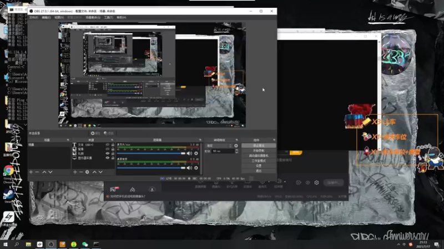Move source down in Sources panel
This screenshot has width=444, height=249.
click(100, 172)
